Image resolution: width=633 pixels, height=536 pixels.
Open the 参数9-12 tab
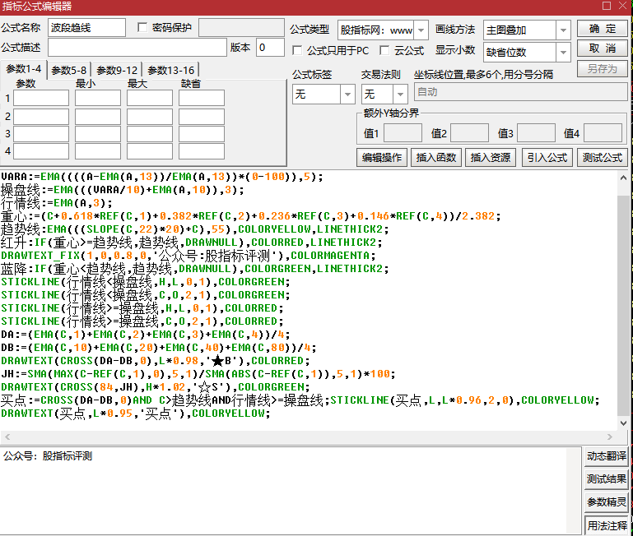pos(117,71)
